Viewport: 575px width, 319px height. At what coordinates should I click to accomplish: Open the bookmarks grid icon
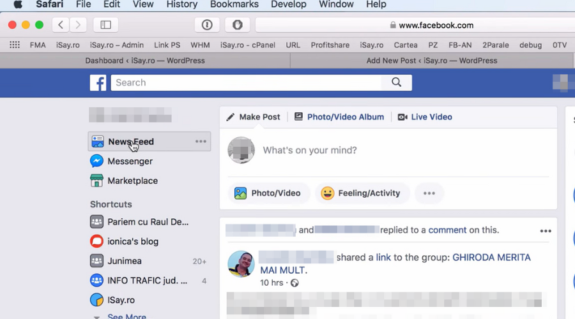15,45
